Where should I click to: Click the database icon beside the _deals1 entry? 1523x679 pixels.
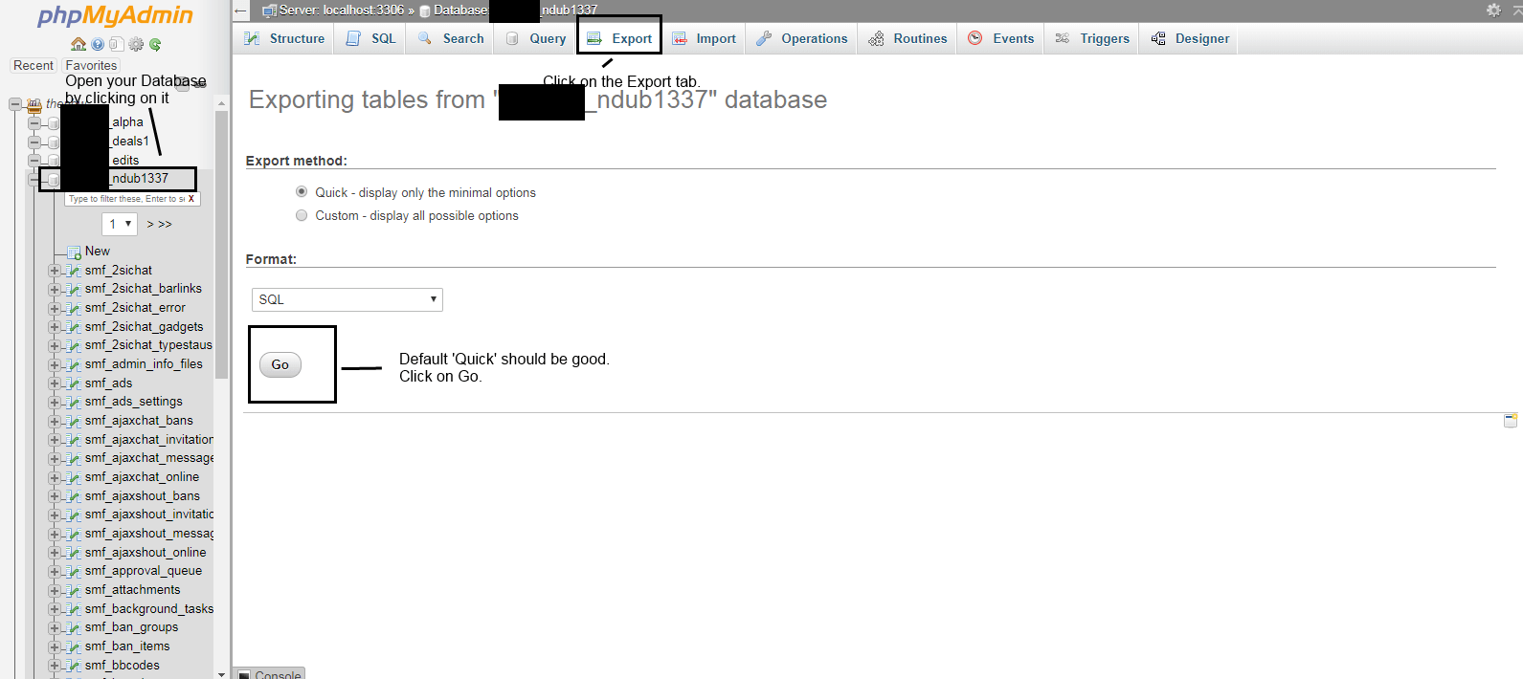point(54,142)
